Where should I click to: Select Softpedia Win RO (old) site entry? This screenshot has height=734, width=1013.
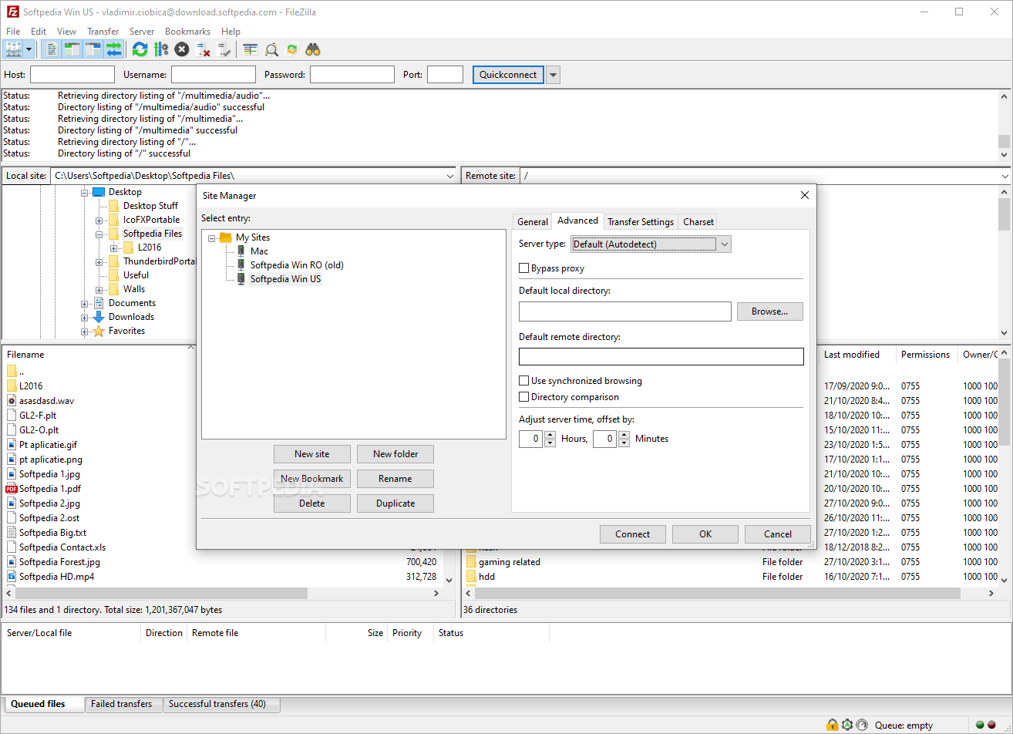click(x=297, y=264)
